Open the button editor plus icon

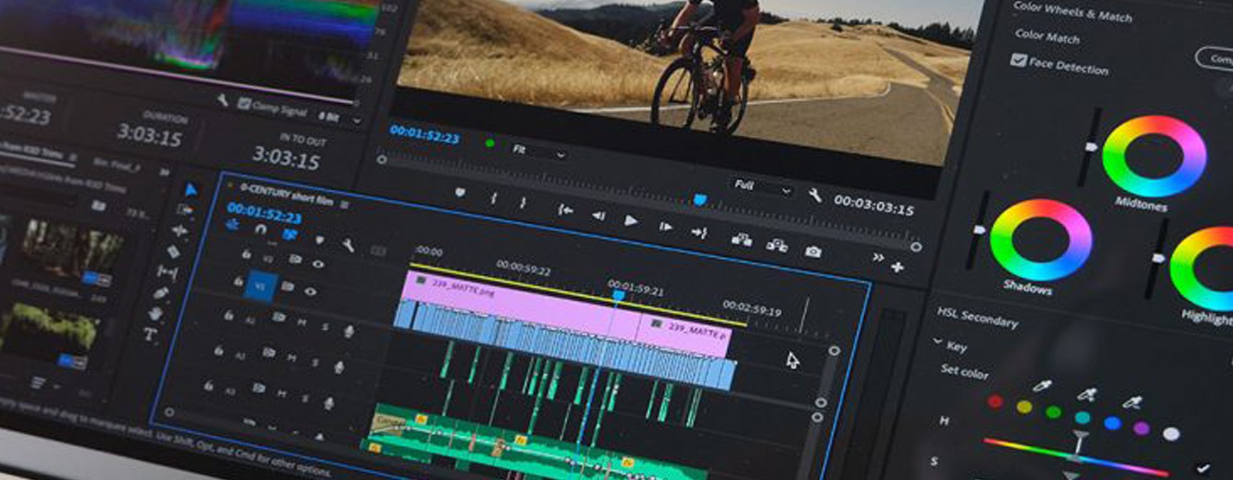897,267
